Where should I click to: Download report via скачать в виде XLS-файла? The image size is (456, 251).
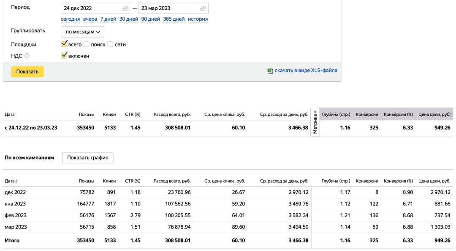point(306,71)
